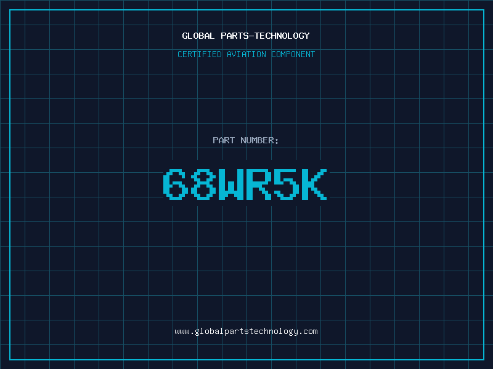The width and height of the screenshot is (493, 369).
Task: Open the www.globalpartstechnology.com link
Action: [x=246, y=331]
